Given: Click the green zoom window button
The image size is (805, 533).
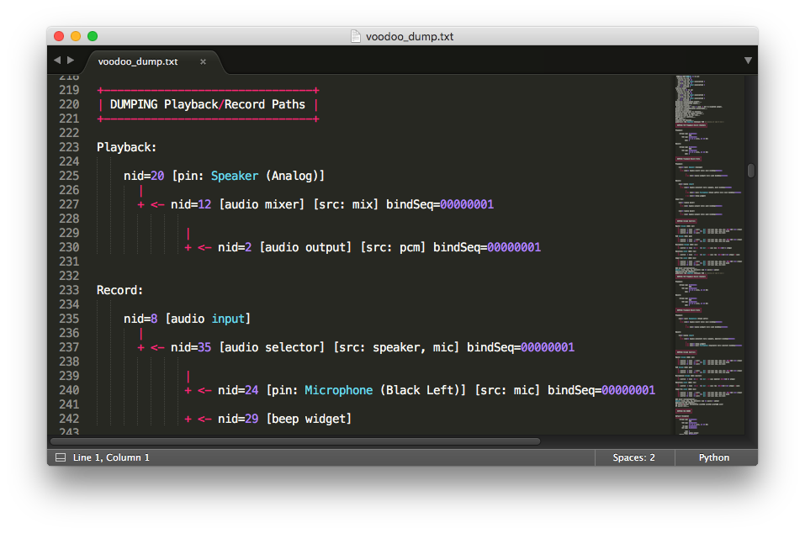Looking at the screenshot, I should [93, 36].
